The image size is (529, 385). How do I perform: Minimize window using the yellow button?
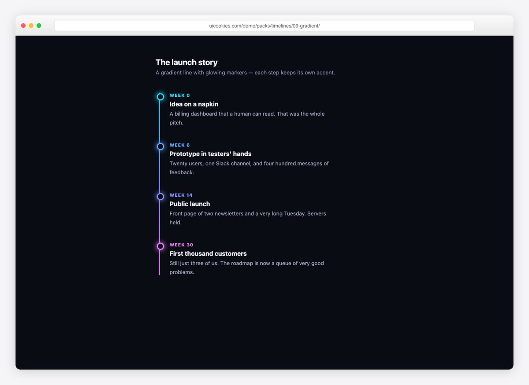click(x=31, y=26)
